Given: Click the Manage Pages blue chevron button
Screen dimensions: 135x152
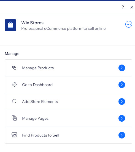Looking at the screenshot, I should coord(121,118).
